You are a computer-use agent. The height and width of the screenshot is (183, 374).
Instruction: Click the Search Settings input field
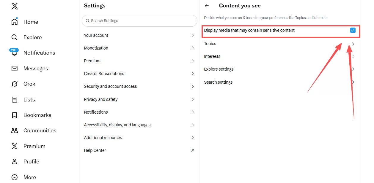[x=140, y=21]
